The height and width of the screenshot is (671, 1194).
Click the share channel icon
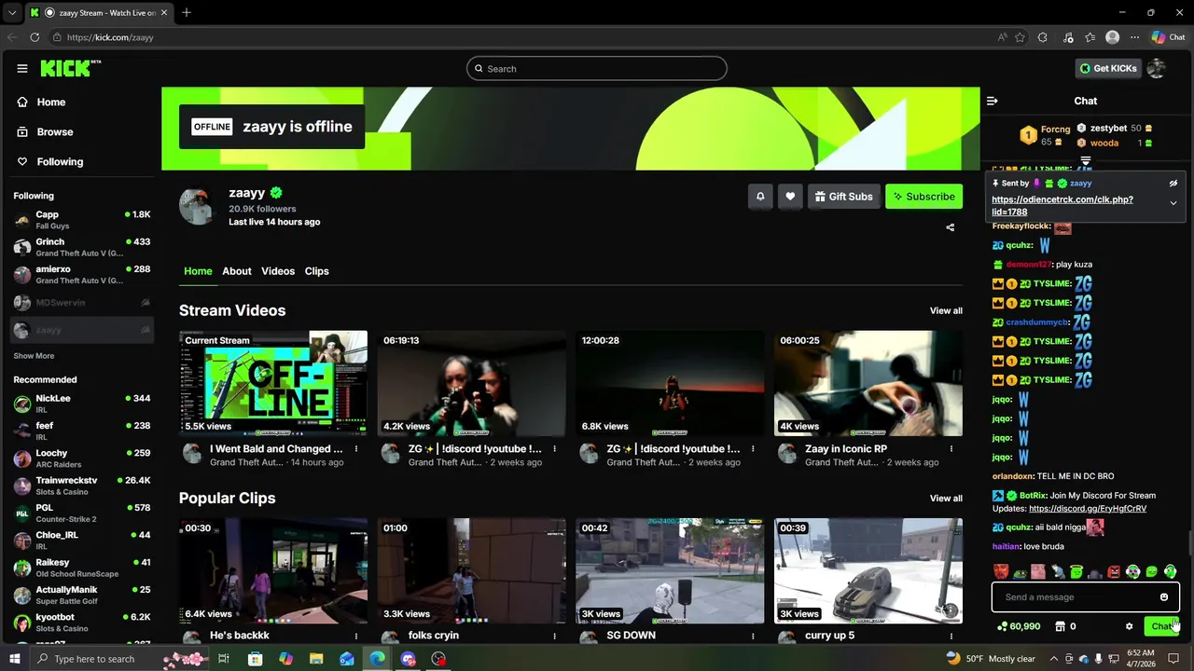(x=951, y=227)
